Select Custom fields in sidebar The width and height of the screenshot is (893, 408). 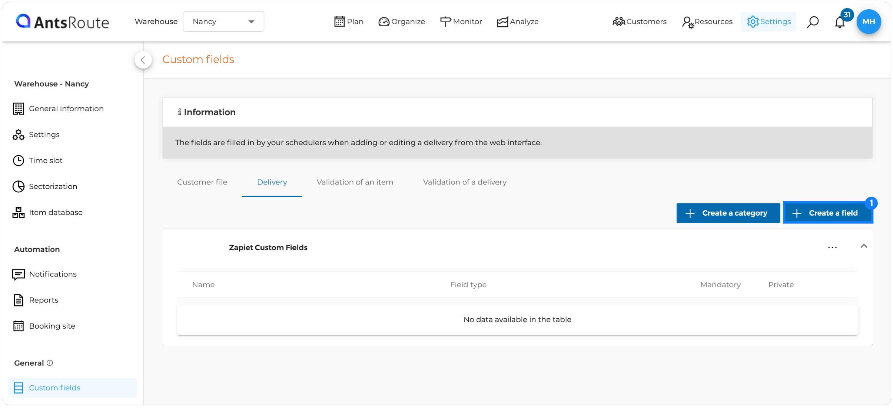[x=73, y=388]
